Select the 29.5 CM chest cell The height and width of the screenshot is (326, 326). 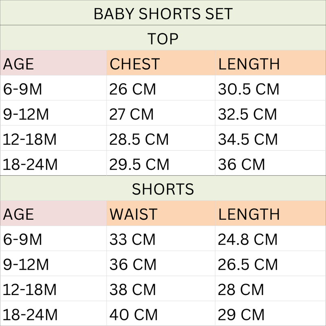pos(161,163)
